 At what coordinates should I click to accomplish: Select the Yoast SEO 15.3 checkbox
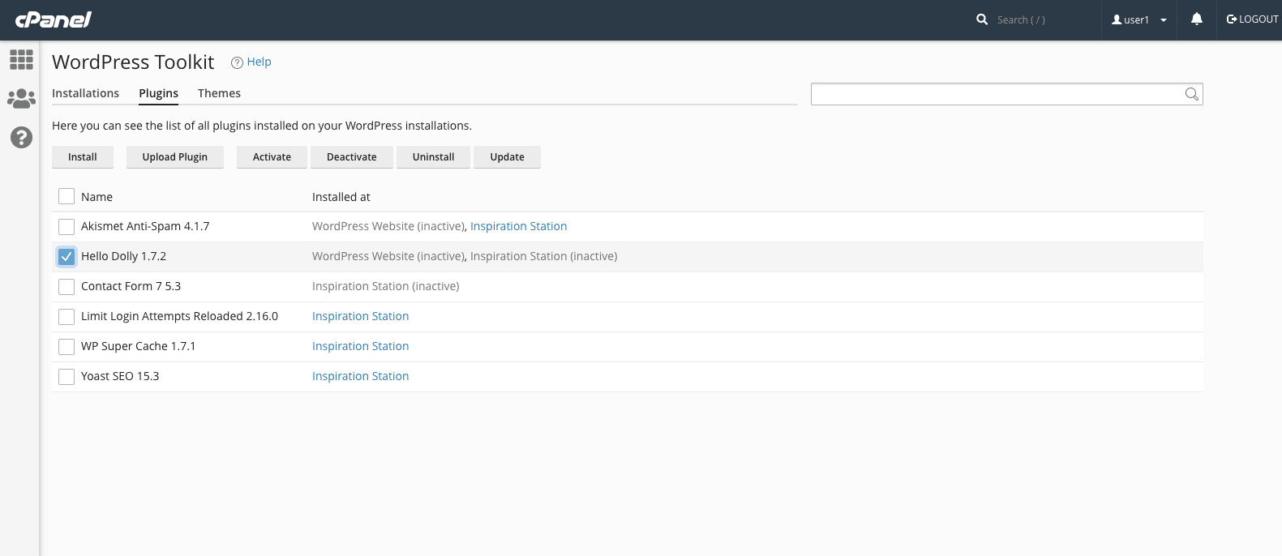(66, 377)
